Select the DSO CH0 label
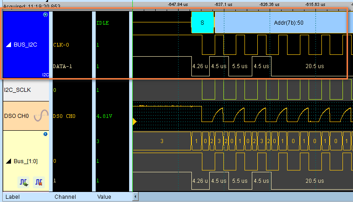 tap(16, 116)
